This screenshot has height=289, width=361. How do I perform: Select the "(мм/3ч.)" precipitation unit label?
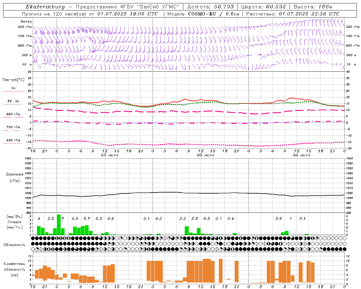(15, 216)
